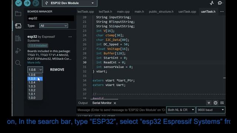Click the REMOVE button for esp32
This screenshot has width=237, height=133.
(57, 70)
